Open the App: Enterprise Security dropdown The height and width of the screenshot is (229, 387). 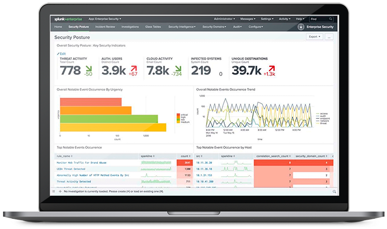[x=105, y=19]
